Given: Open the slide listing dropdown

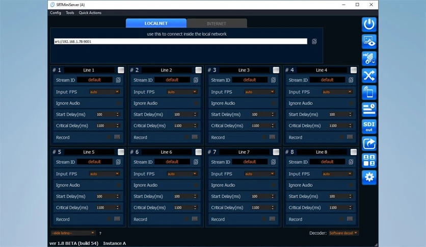Looking at the screenshot, I should tap(73, 233).
